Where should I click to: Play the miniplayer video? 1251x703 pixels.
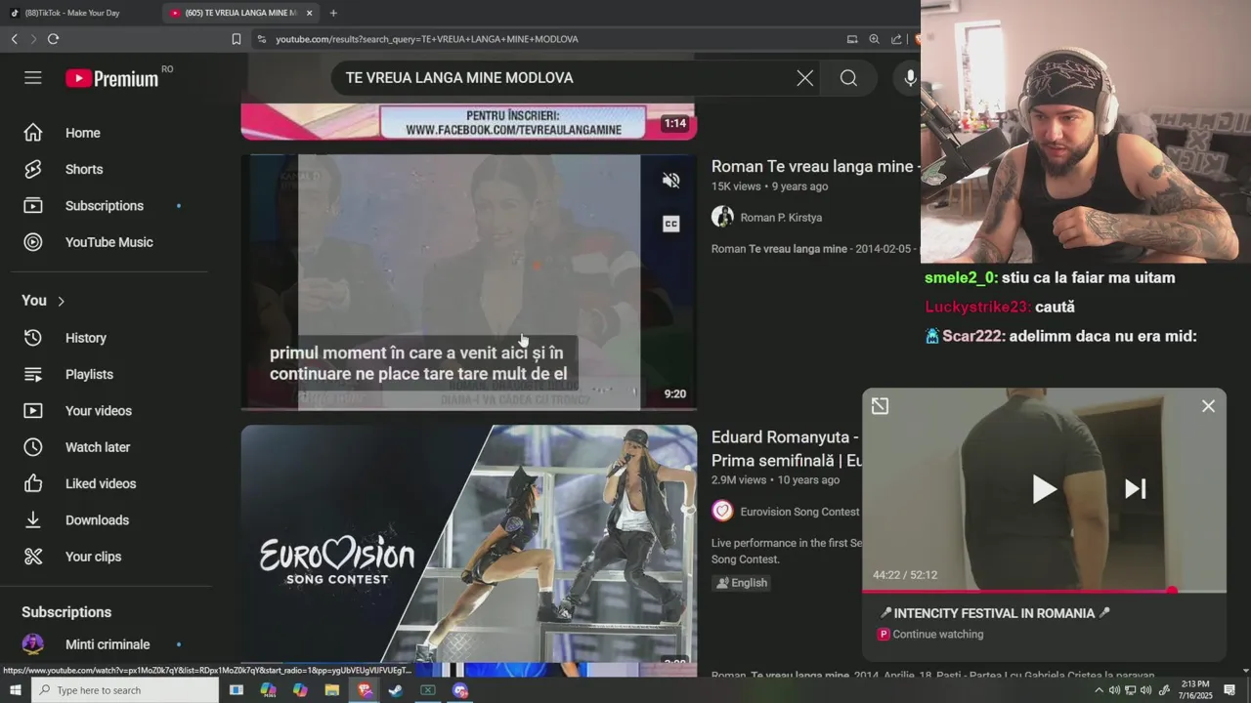click(1044, 489)
